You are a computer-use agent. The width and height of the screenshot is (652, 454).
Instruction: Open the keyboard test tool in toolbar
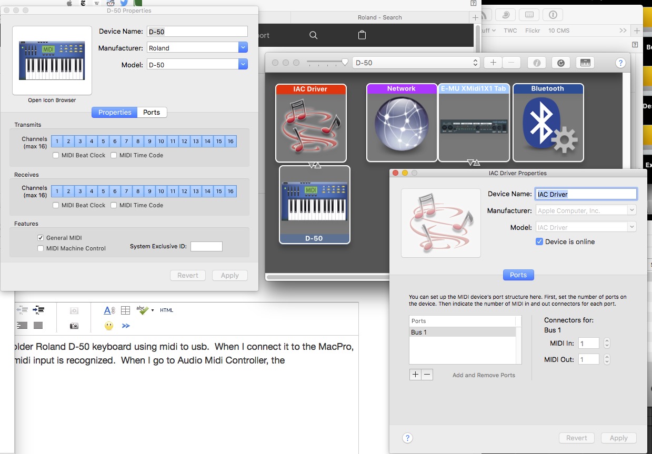coord(585,62)
